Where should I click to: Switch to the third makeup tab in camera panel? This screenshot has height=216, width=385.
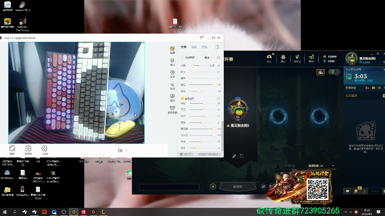coord(204,47)
